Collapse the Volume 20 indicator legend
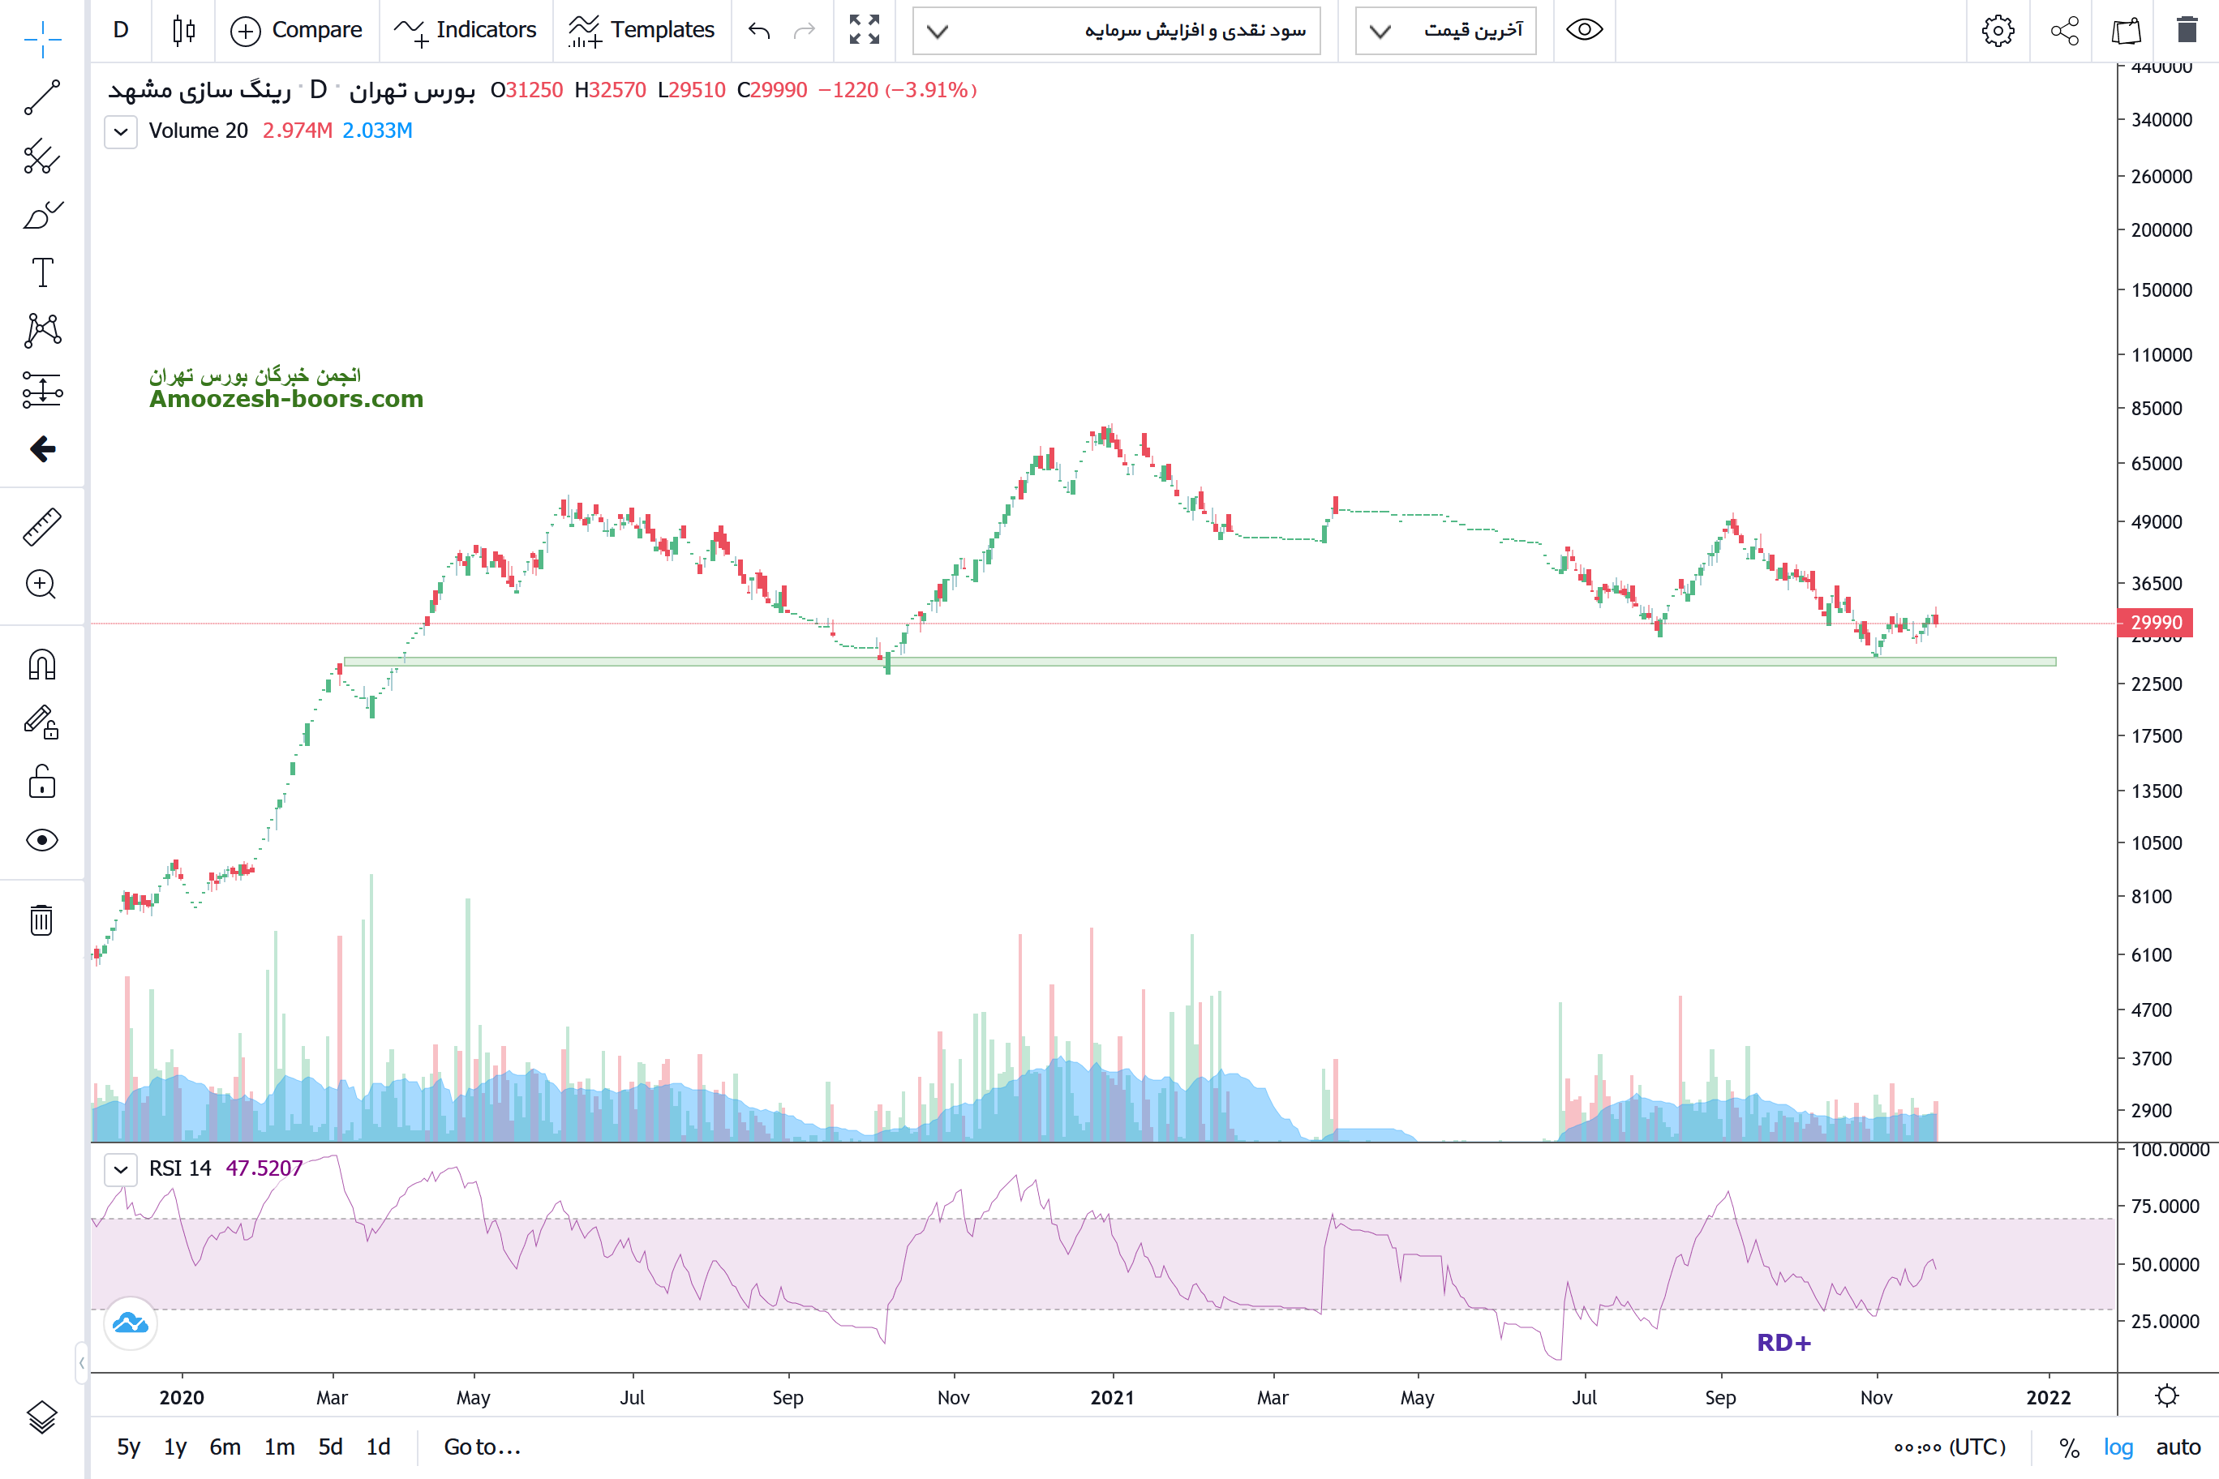This screenshot has height=1479, width=2219. tap(121, 131)
